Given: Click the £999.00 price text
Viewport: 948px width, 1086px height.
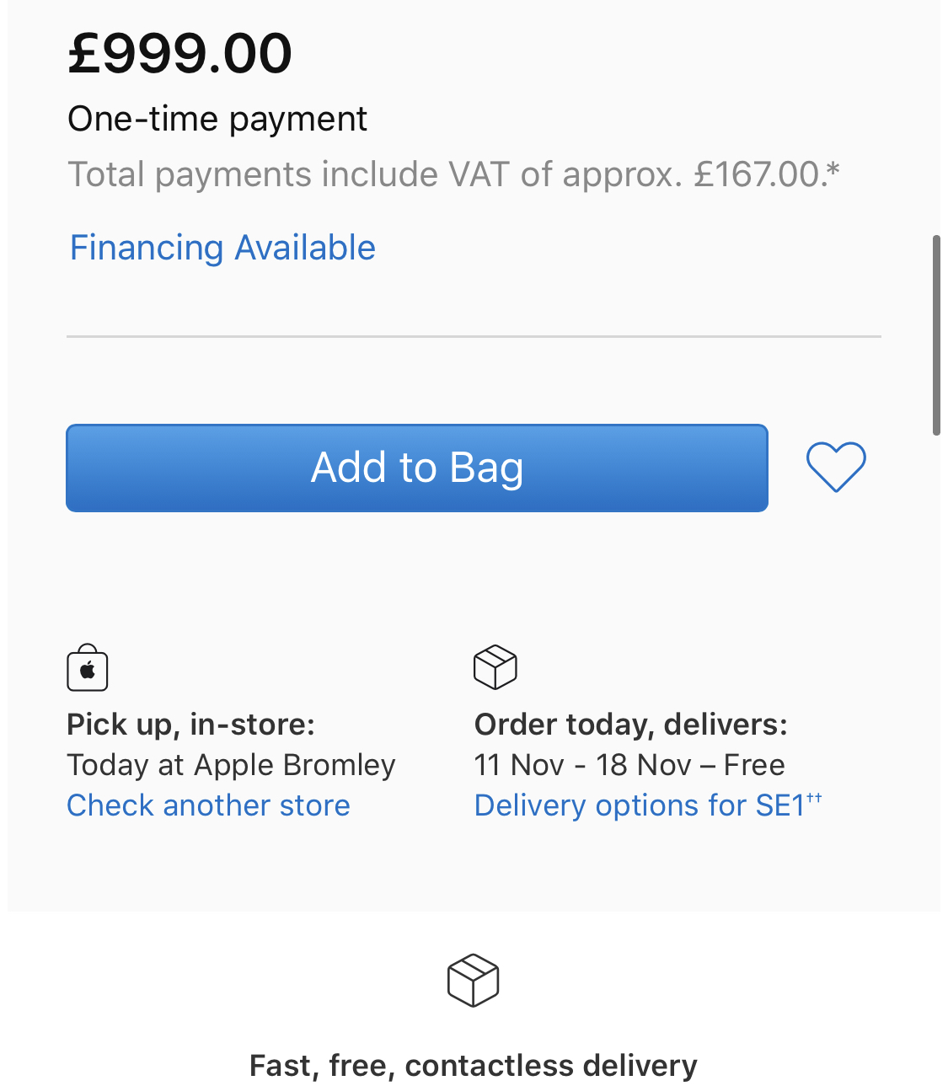Looking at the screenshot, I should click(179, 53).
